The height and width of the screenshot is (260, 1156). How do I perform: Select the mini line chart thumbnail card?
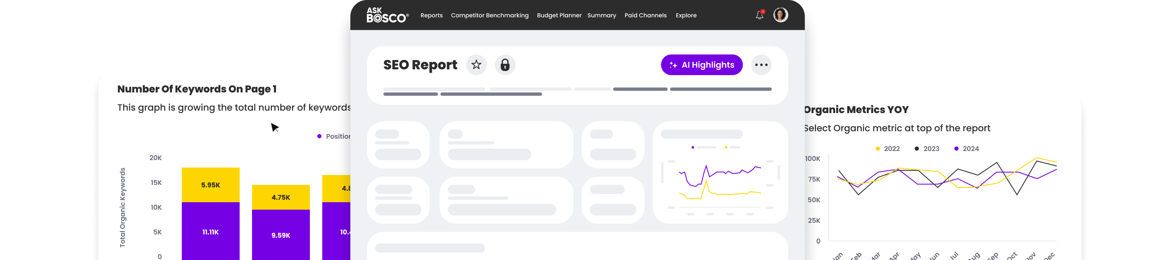tap(720, 172)
